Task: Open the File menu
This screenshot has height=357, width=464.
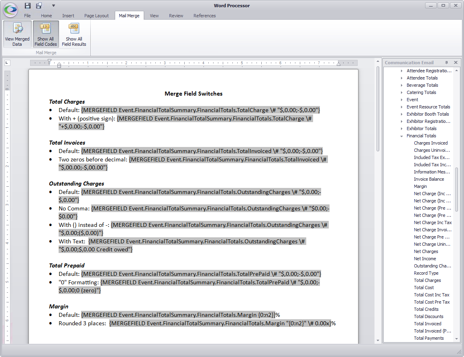Action: pyautogui.click(x=27, y=16)
